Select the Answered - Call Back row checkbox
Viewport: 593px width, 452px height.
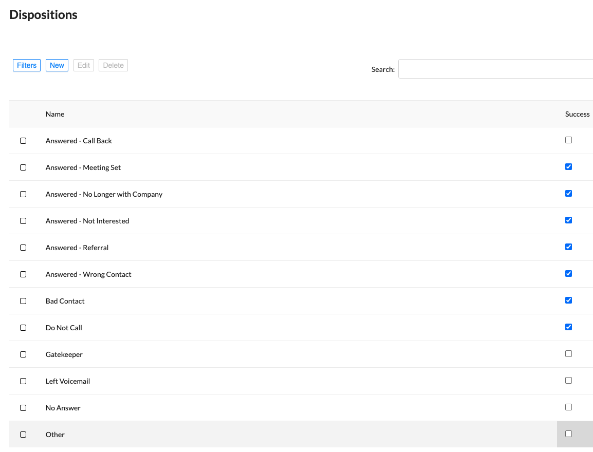[23, 141]
